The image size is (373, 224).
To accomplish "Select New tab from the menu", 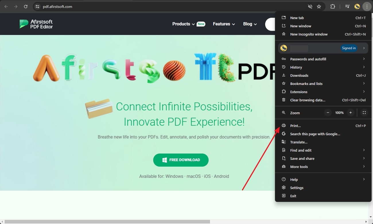I will click(323, 18).
